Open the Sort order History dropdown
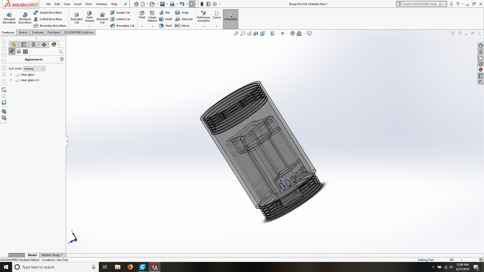 point(34,69)
